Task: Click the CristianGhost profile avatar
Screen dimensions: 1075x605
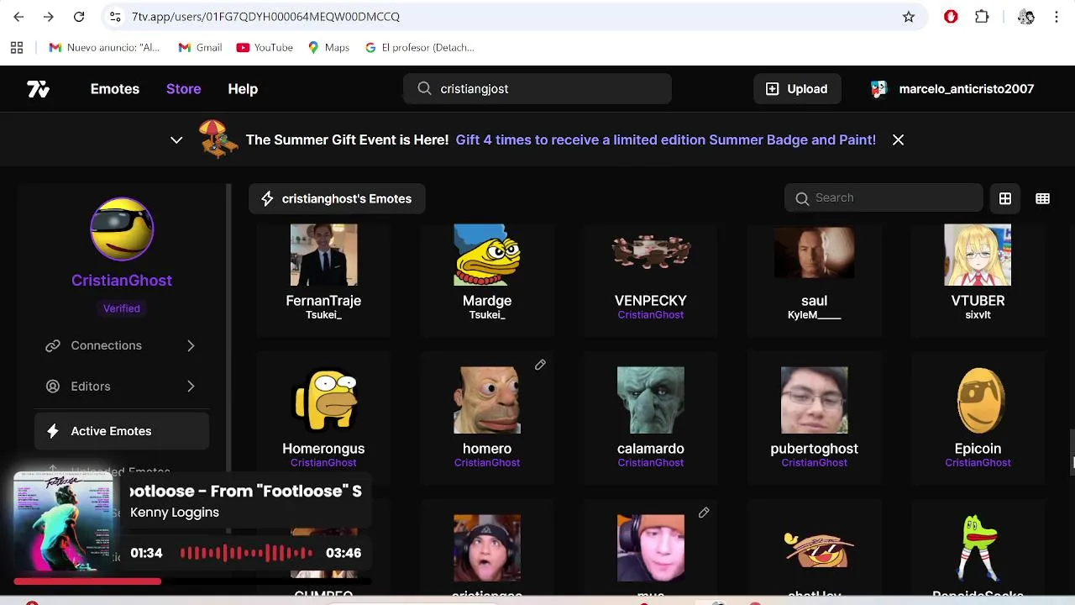Action: pyautogui.click(x=122, y=229)
